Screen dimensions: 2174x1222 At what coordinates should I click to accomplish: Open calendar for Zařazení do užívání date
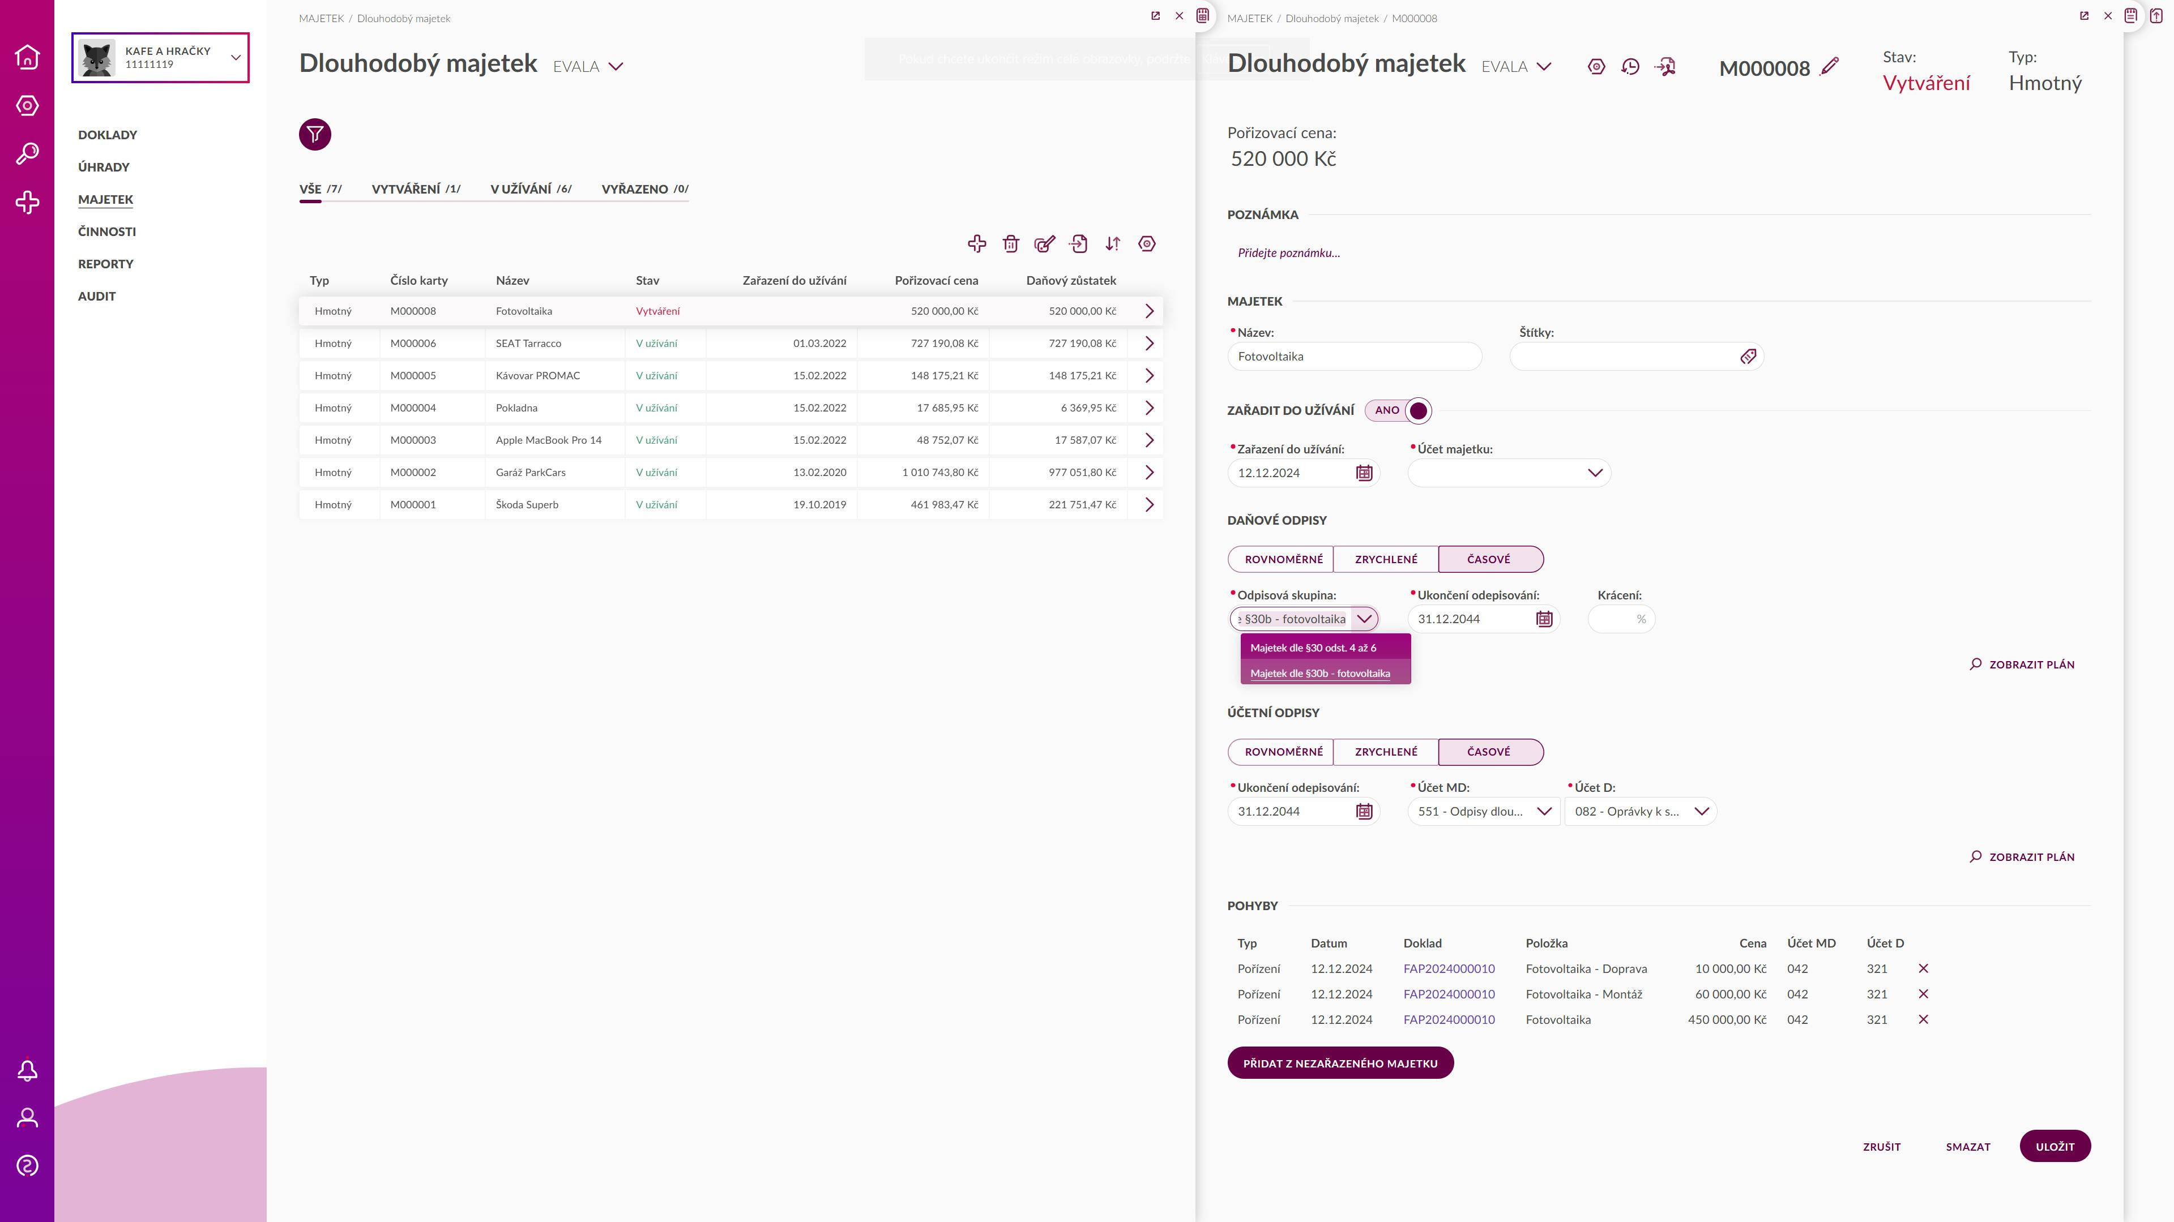1364,473
